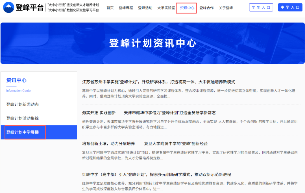Click the 苏州中学 article summary text
305x193 pixels.
coord(189,93)
